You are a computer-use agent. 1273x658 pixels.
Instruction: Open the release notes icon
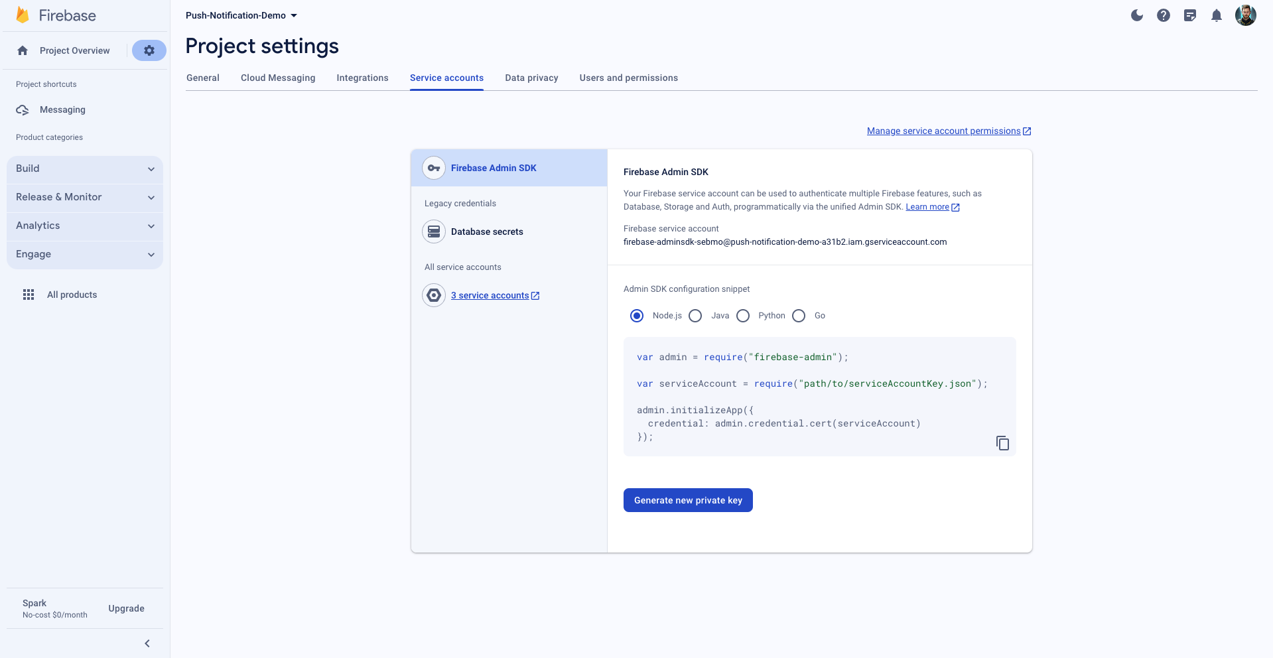click(x=1190, y=15)
